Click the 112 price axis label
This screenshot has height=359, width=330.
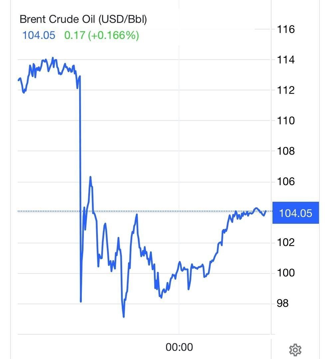click(x=286, y=90)
